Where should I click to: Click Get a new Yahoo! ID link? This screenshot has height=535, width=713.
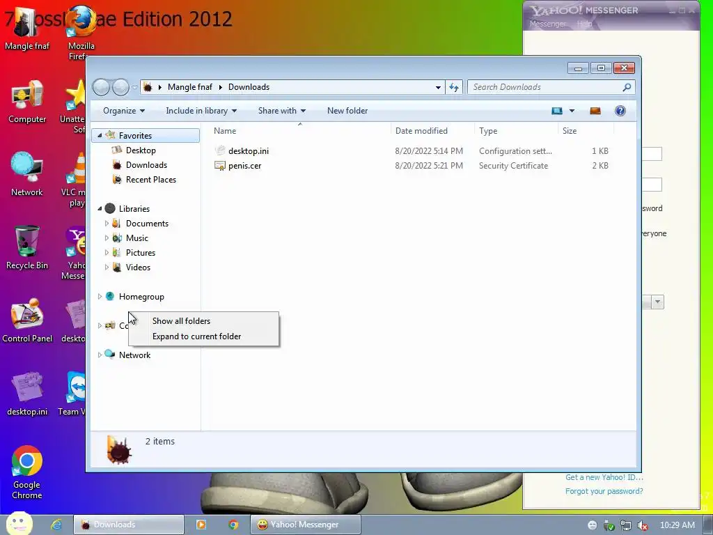[604, 477]
